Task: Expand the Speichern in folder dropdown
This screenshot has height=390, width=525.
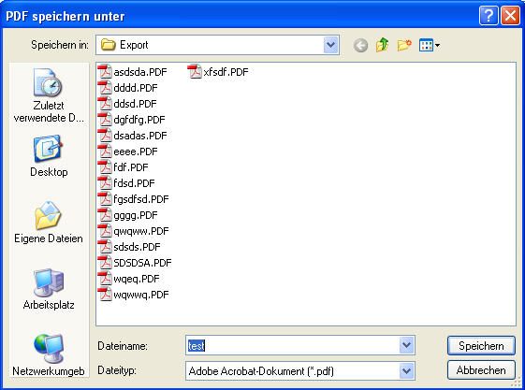Action: click(x=330, y=45)
